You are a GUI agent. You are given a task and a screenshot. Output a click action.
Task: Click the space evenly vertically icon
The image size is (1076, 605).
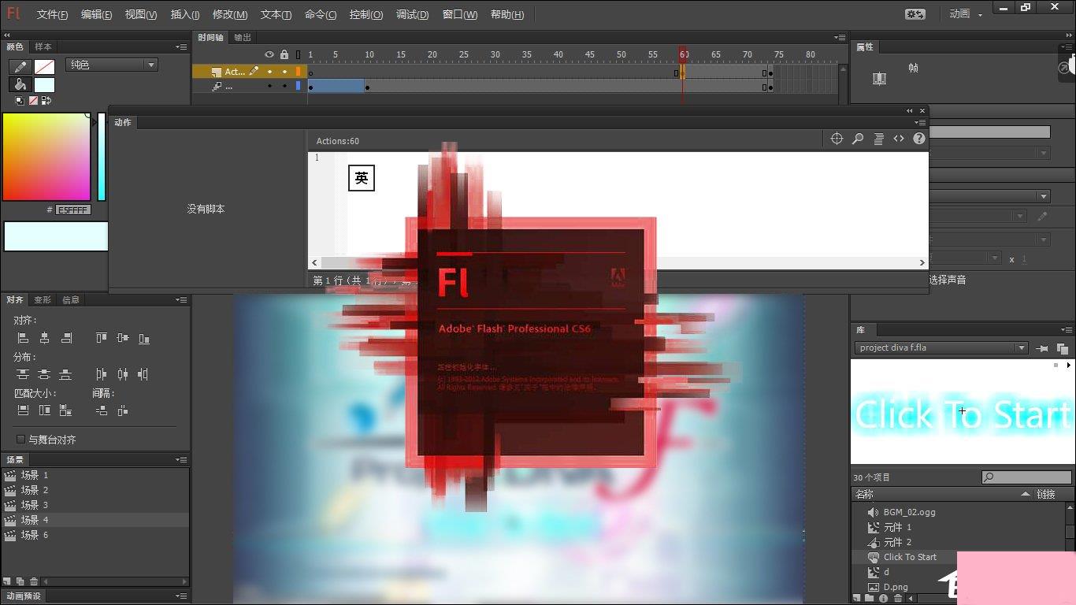101,410
